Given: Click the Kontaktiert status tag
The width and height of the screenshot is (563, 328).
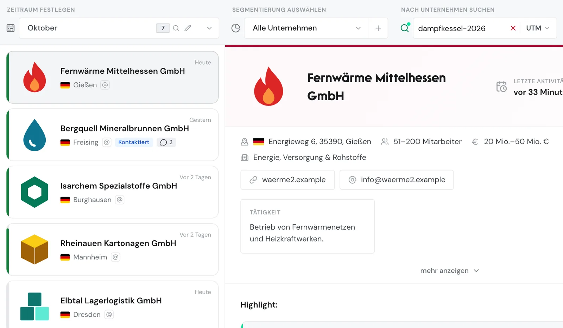Looking at the screenshot, I should (134, 142).
